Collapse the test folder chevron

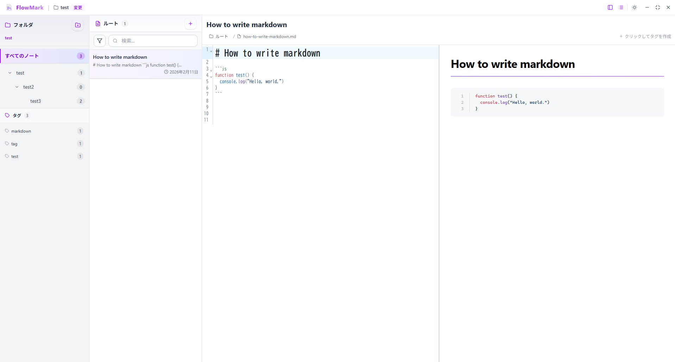[10, 73]
